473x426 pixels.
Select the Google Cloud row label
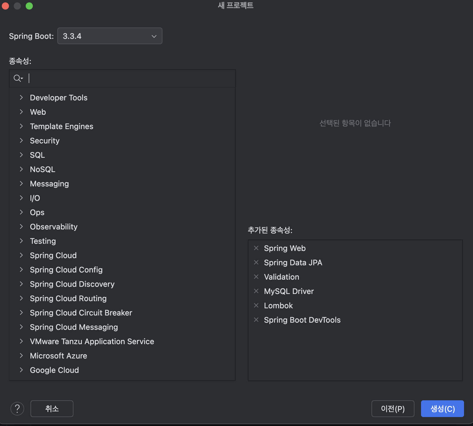pos(54,370)
